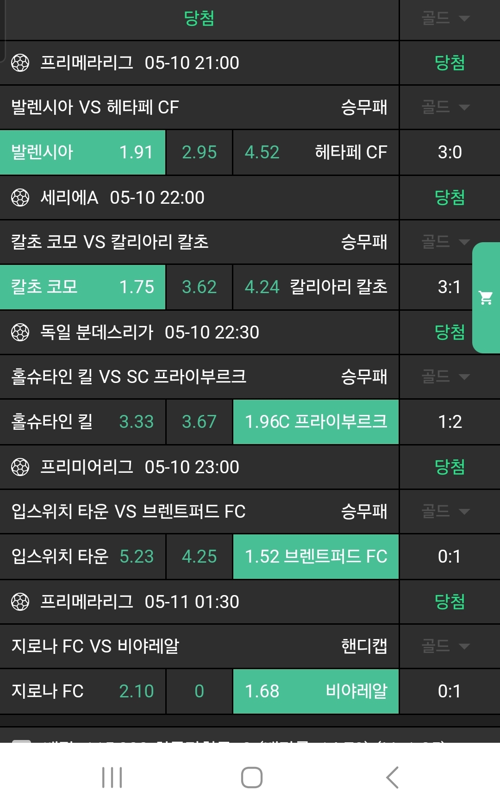500x809 pixels.
Task: Tap the 3:1 score cell for 칼초 코모
Action: tap(450, 287)
